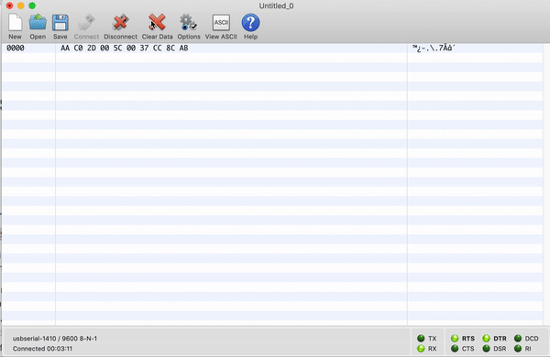
Task: Select hex byte 5C
Action: coord(118,48)
